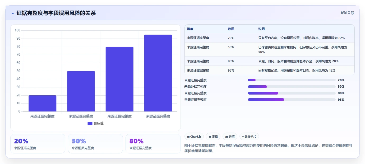Image resolution: width=365 pixels, height=164 pixels.
Task: Click the chart bar reaching value 95
Action: [158, 73]
